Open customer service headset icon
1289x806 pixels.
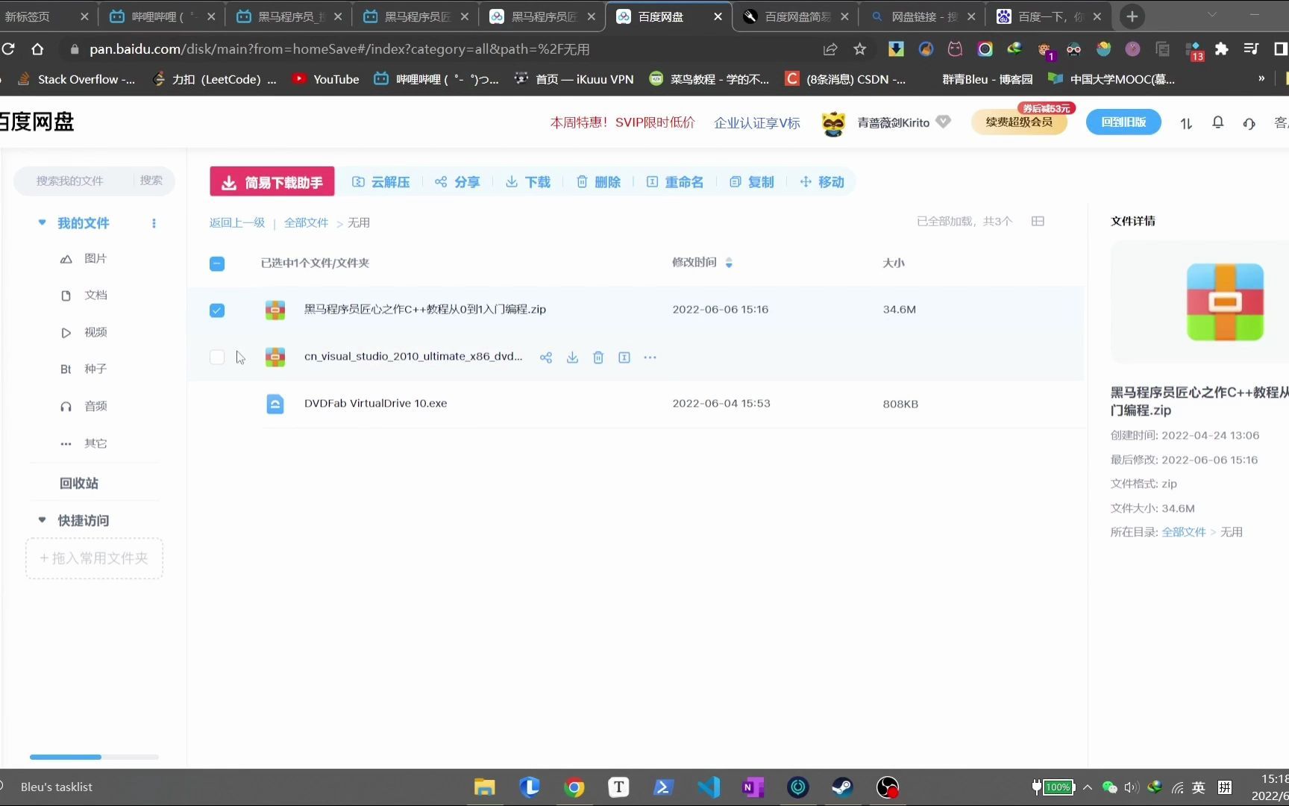pos(1249,123)
